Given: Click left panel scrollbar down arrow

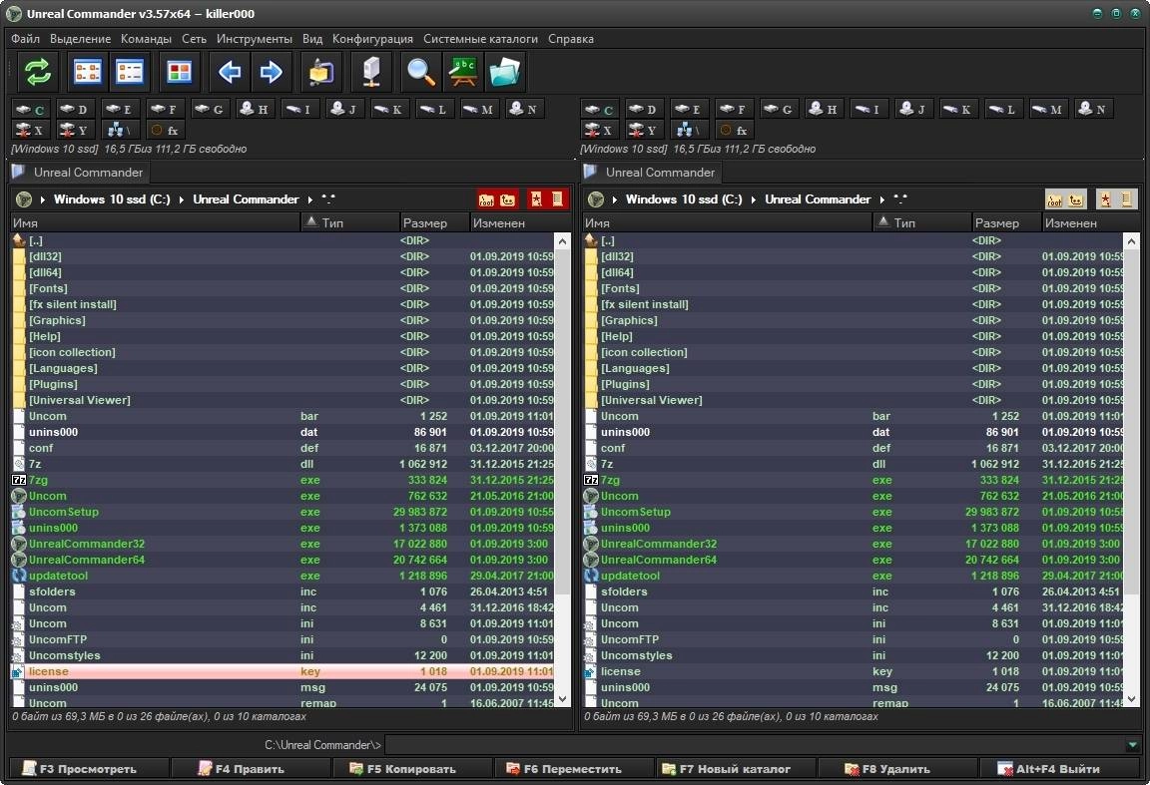Looking at the screenshot, I should click(563, 699).
